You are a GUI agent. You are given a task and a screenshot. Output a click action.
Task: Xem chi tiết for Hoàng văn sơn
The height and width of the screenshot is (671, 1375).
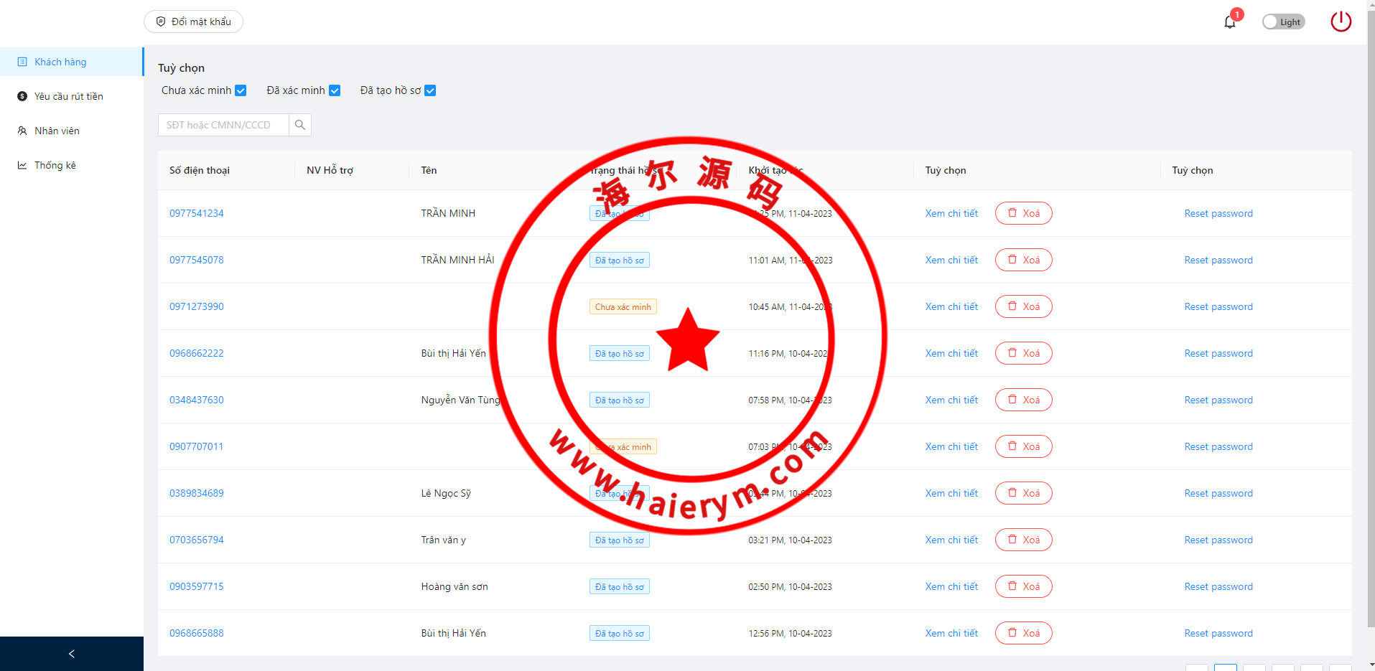(x=951, y=586)
